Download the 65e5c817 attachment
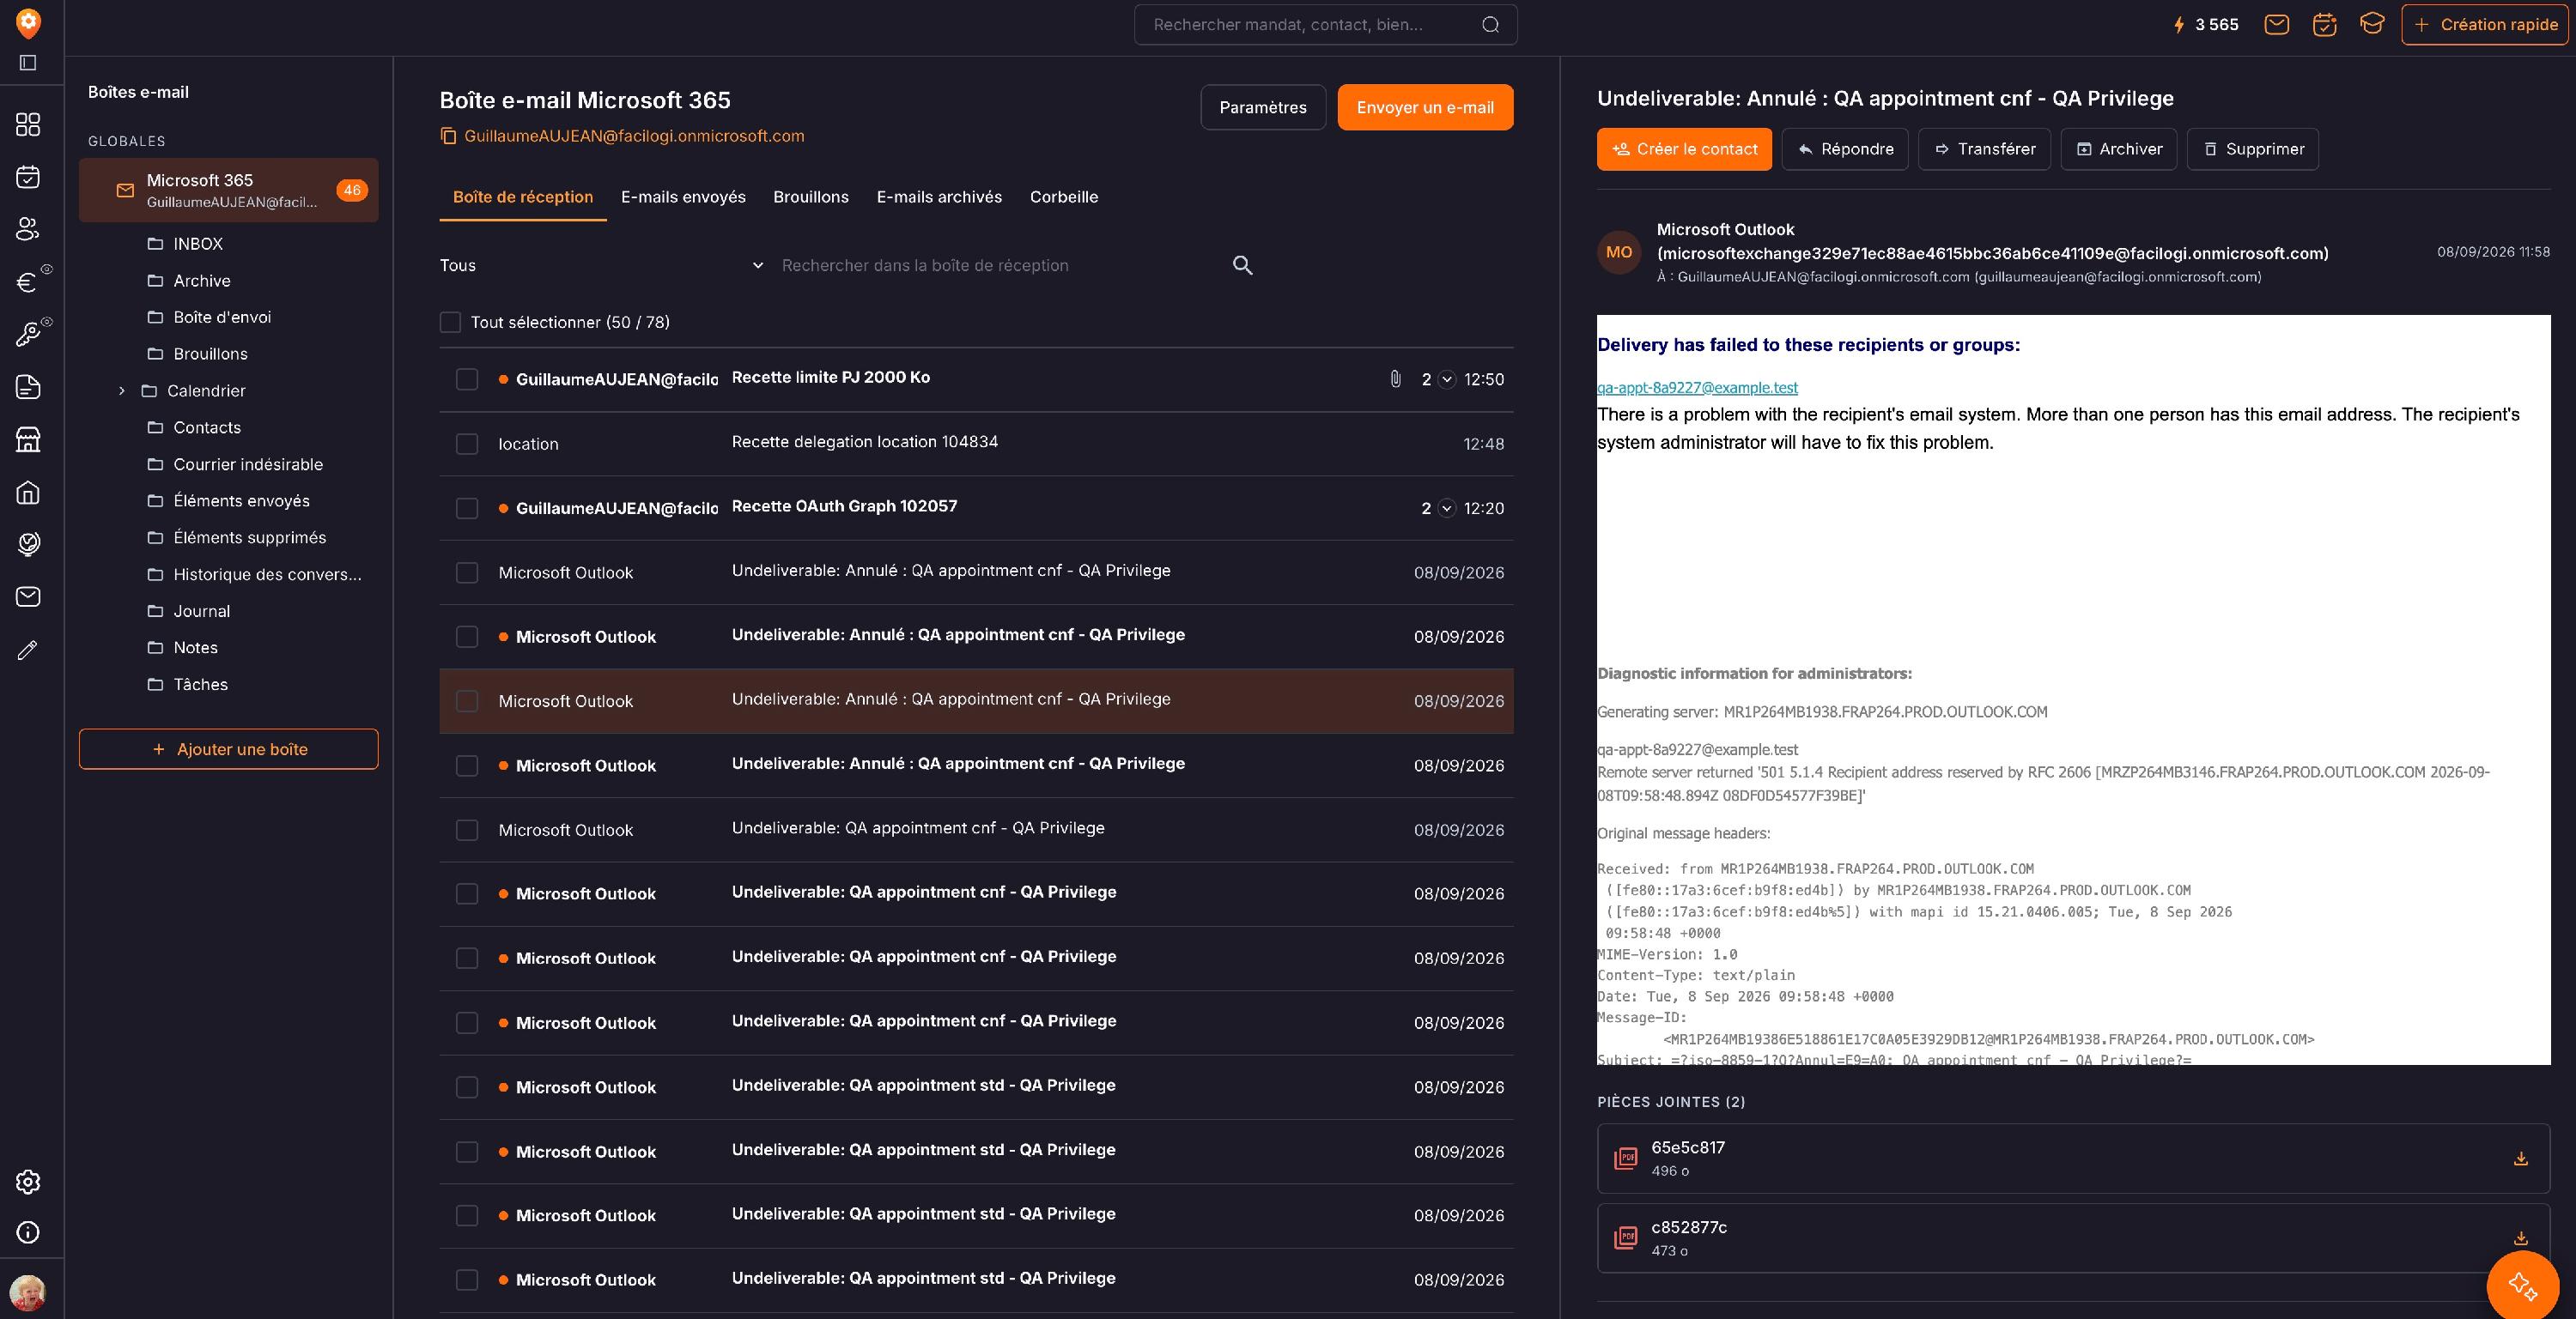The image size is (2576, 1319). click(2520, 1159)
